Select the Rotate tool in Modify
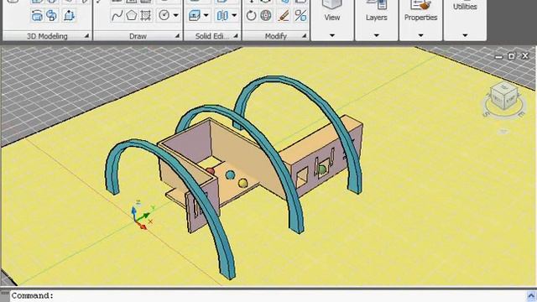The height and width of the screenshot is (302, 537). click(251, 15)
